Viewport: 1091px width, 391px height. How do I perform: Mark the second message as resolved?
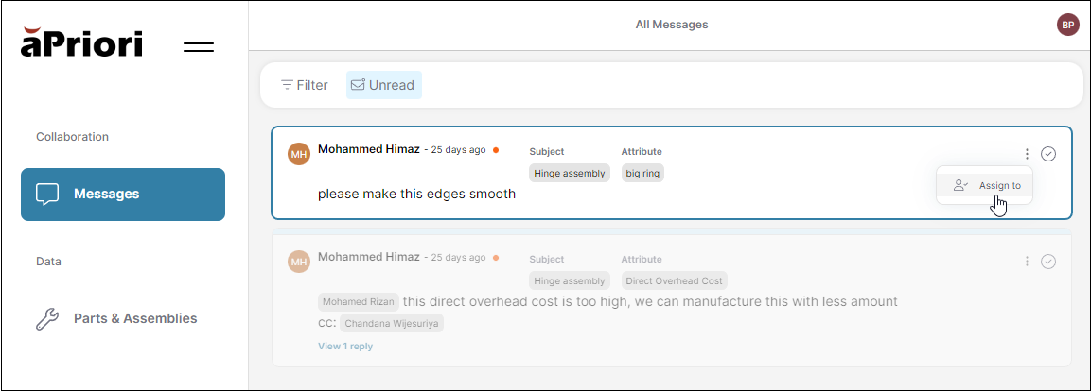[1048, 262]
